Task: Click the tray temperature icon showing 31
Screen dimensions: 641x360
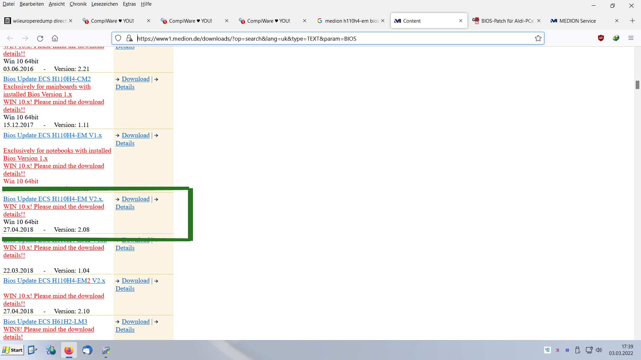Action: [x=557, y=350]
